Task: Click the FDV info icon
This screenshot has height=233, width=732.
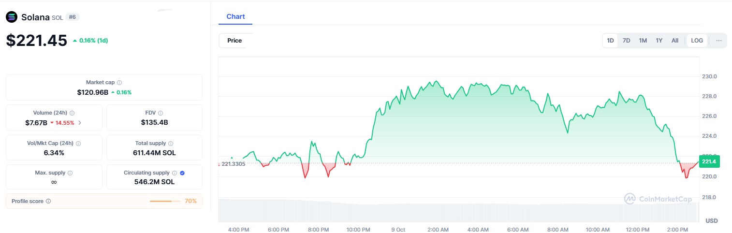Action: point(161,113)
